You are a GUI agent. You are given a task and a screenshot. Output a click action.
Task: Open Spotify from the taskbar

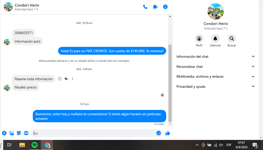click(x=35, y=145)
